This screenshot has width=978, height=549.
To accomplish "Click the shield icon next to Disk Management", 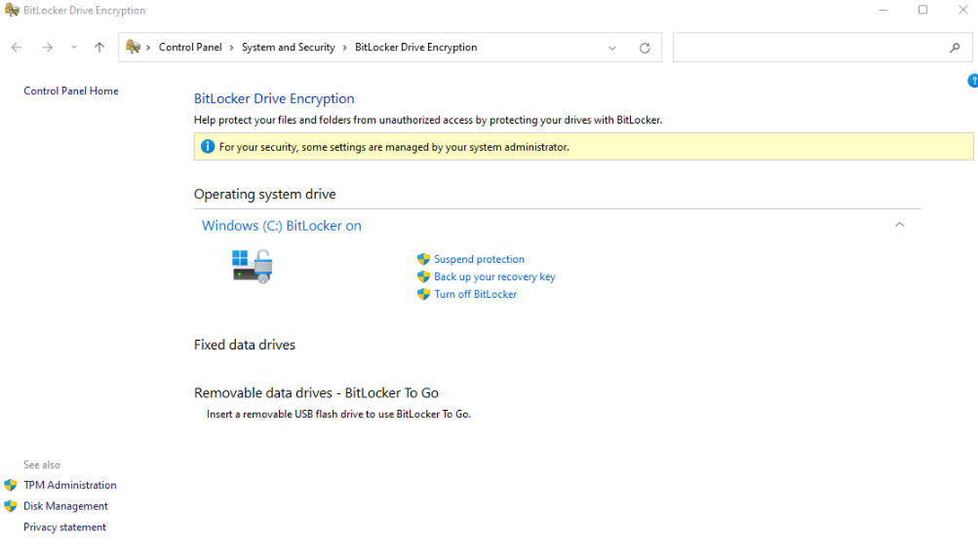I will pyautogui.click(x=11, y=506).
